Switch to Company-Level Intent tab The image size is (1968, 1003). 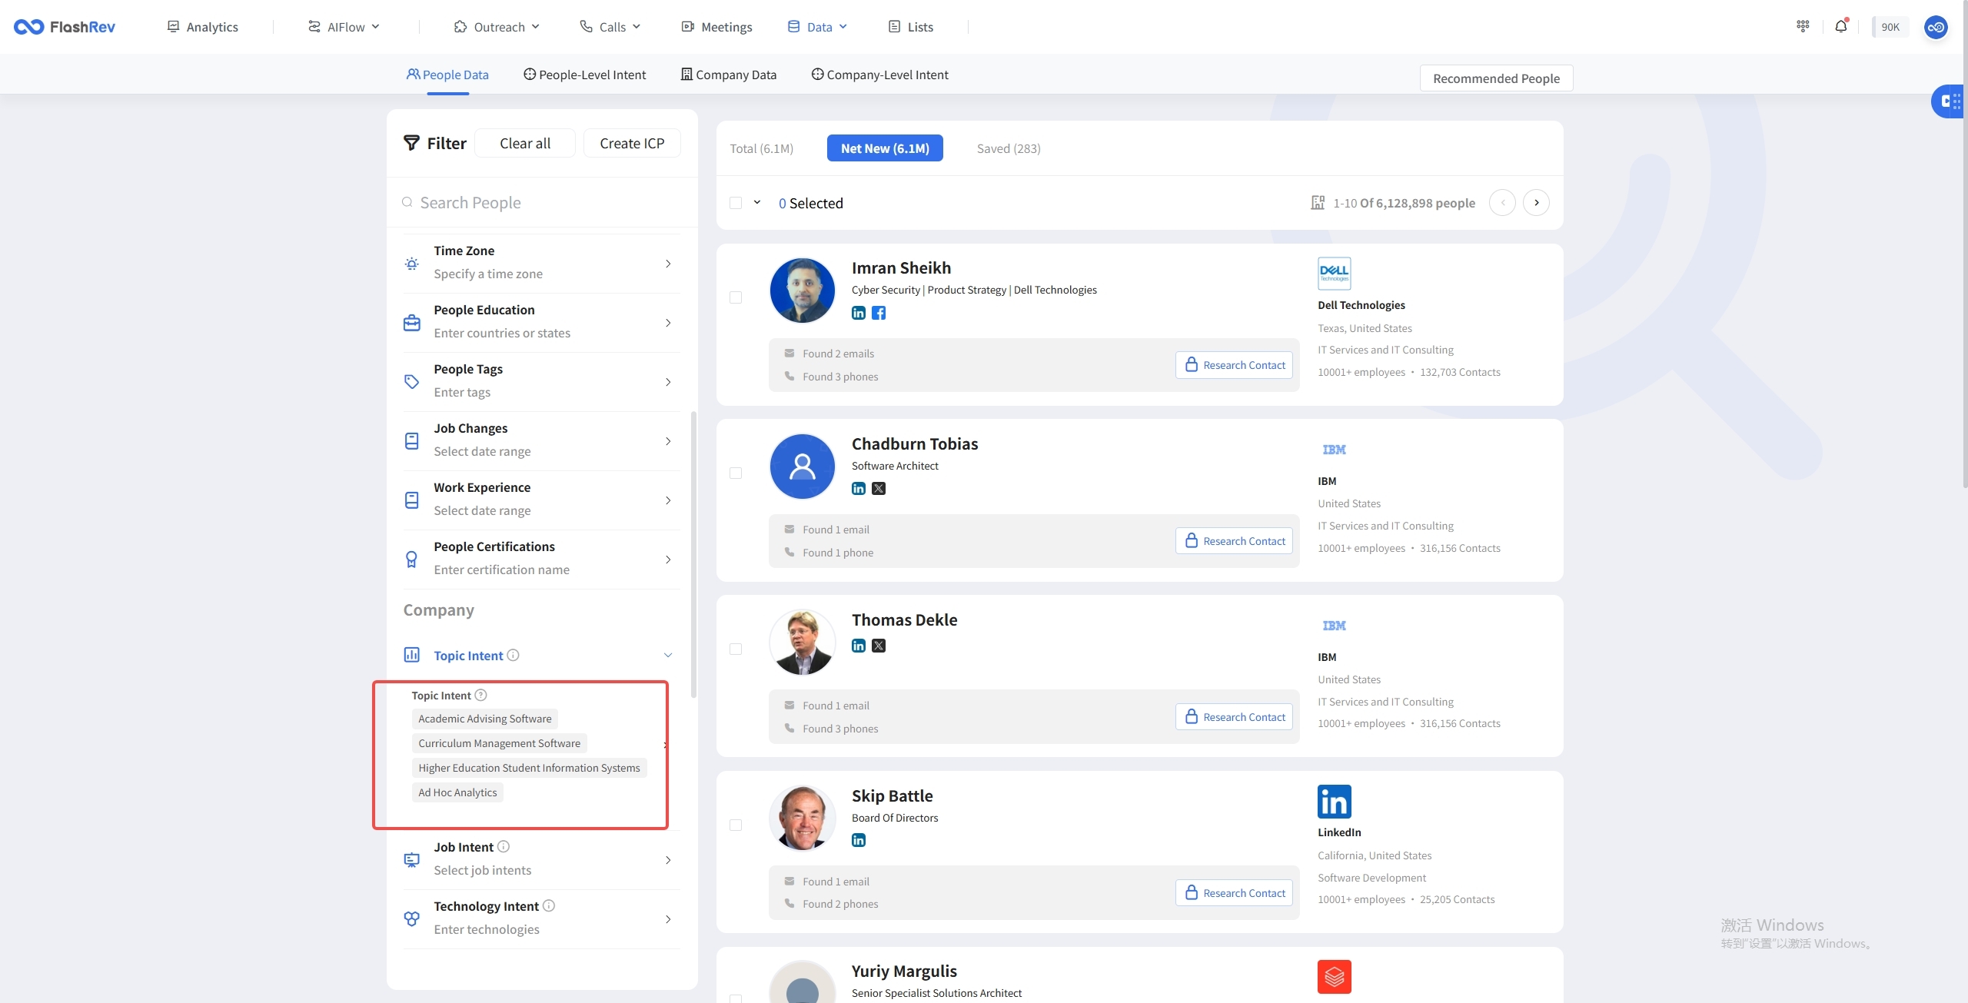[879, 75]
